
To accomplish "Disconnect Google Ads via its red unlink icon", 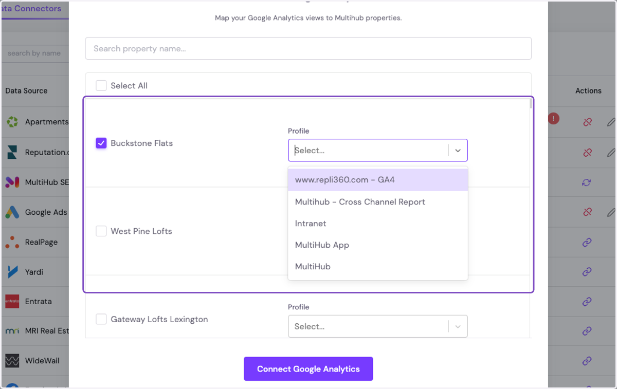I will click(x=587, y=212).
